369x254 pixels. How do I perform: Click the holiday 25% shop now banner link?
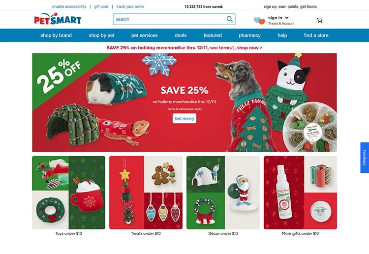[x=184, y=48]
